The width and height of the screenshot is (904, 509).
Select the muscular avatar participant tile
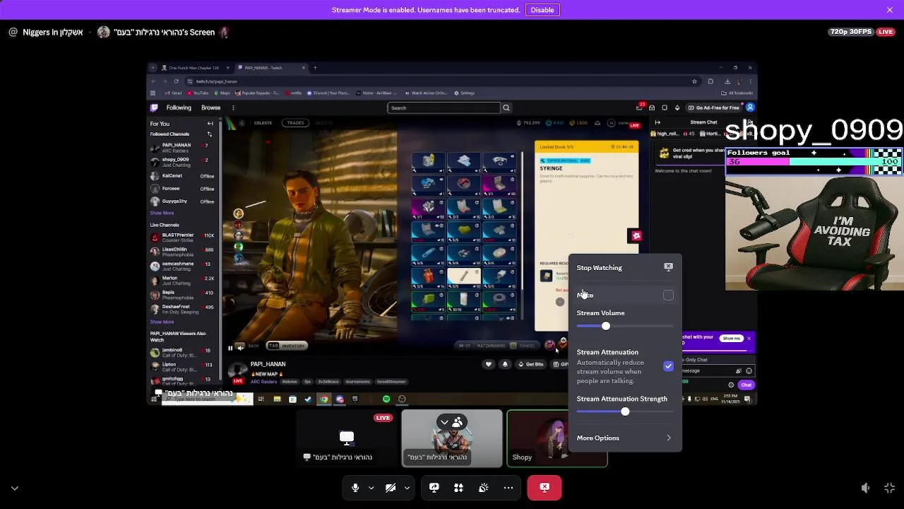click(452, 438)
